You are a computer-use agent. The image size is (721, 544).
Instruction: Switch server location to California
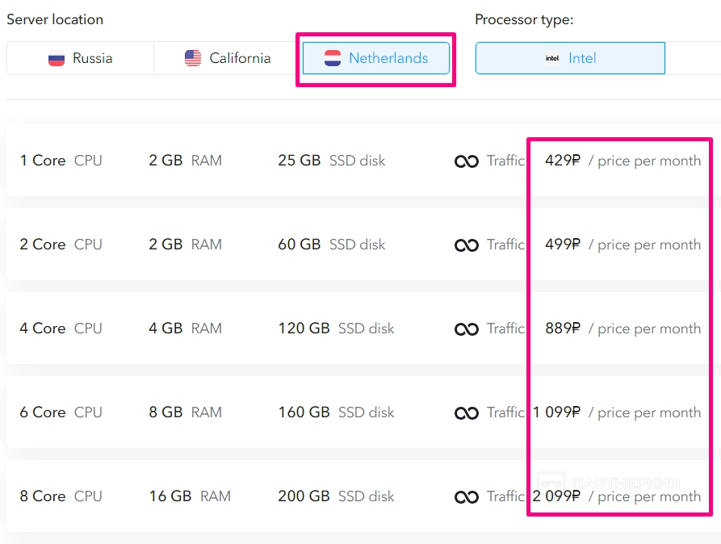click(227, 58)
